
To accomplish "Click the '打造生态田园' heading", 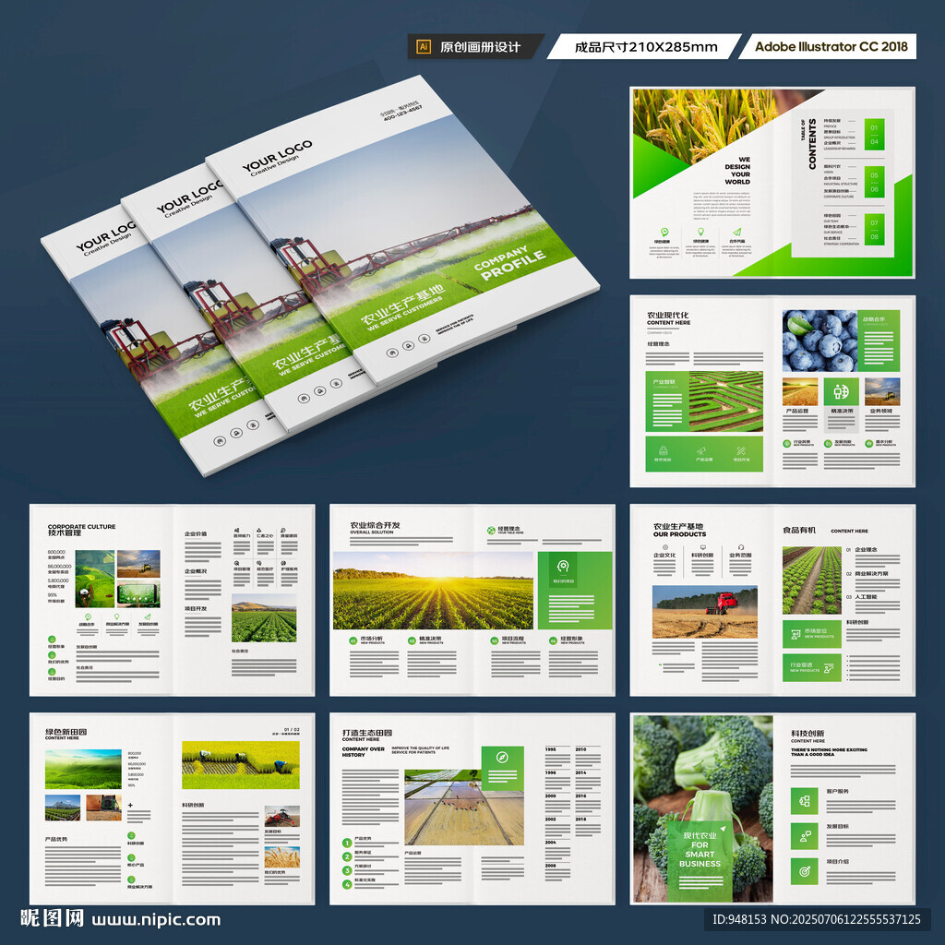I will pyautogui.click(x=367, y=732).
